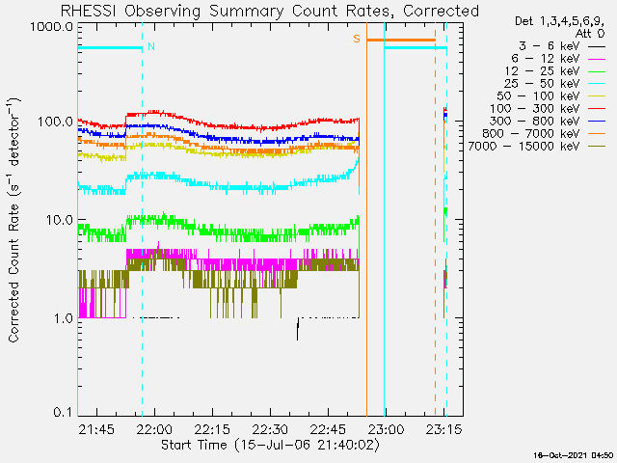The height and width of the screenshot is (463, 617).
Task: Click the timestamp '16-Oct-2021 04:50' at bottom right
Action: point(573,455)
